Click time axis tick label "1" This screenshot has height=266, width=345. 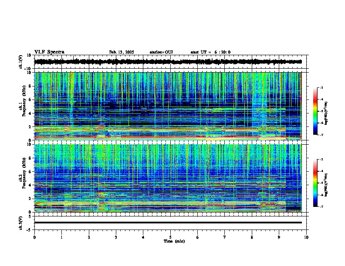(61, 237)
